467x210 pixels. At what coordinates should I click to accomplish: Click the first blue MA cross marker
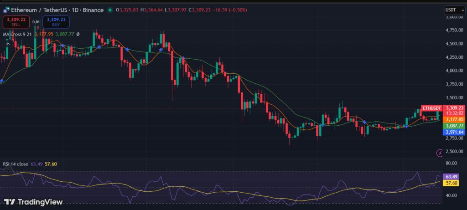click(2, 81)
